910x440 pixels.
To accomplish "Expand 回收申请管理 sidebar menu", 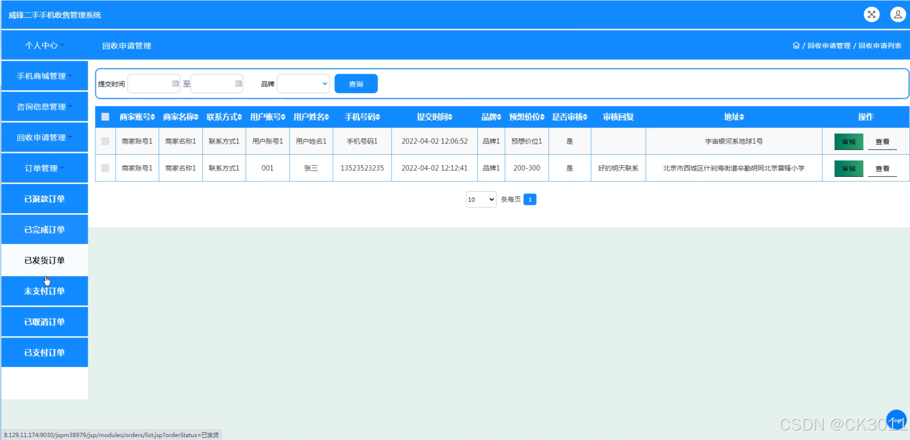I will (45, 137).
